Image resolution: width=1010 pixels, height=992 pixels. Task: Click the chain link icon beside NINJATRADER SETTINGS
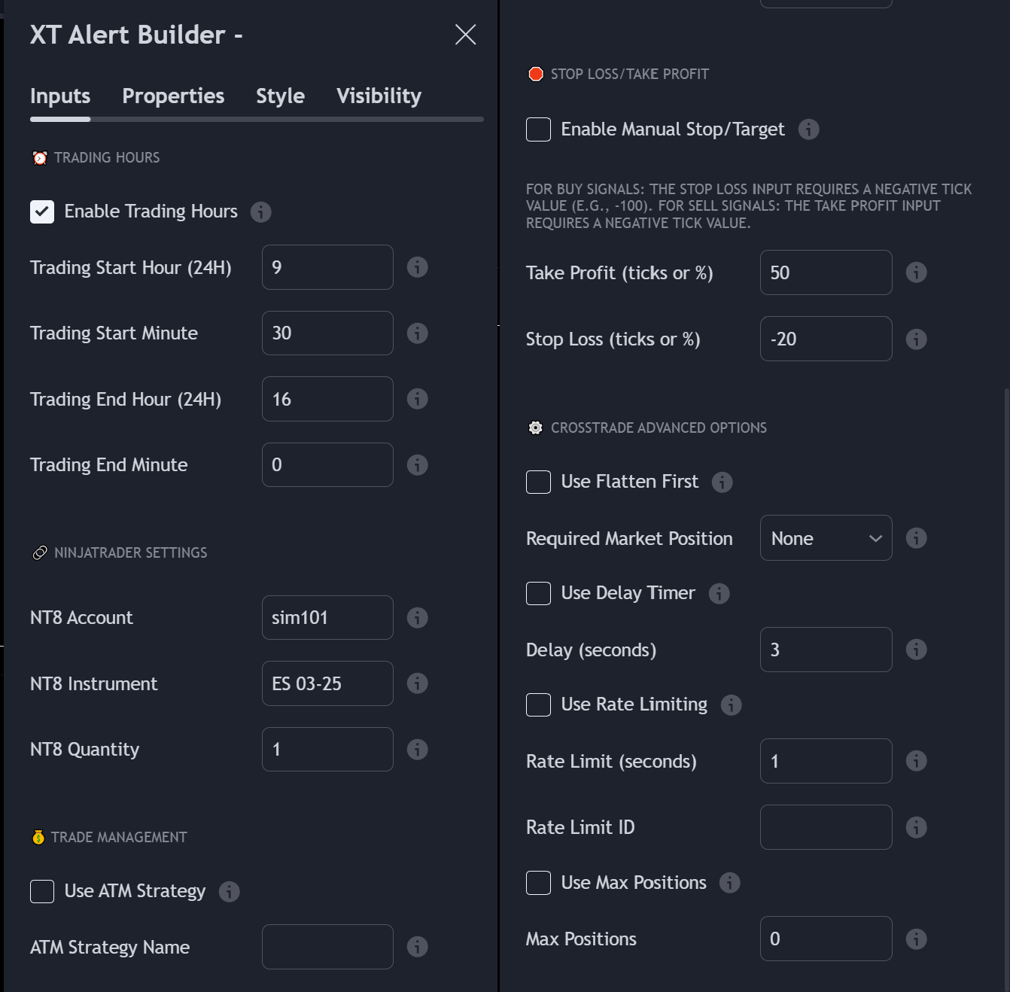point(41,552)
